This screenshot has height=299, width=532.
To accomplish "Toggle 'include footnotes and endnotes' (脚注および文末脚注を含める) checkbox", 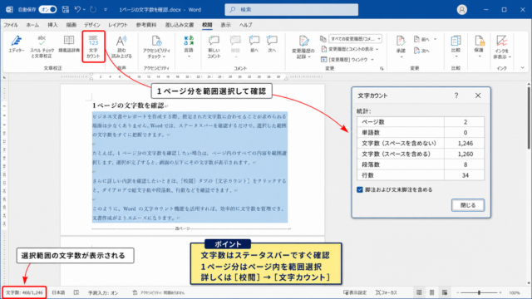I will [360, 190].
